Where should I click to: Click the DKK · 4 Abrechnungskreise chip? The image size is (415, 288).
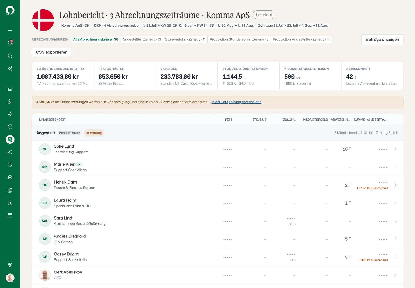(x=116, y=26)
